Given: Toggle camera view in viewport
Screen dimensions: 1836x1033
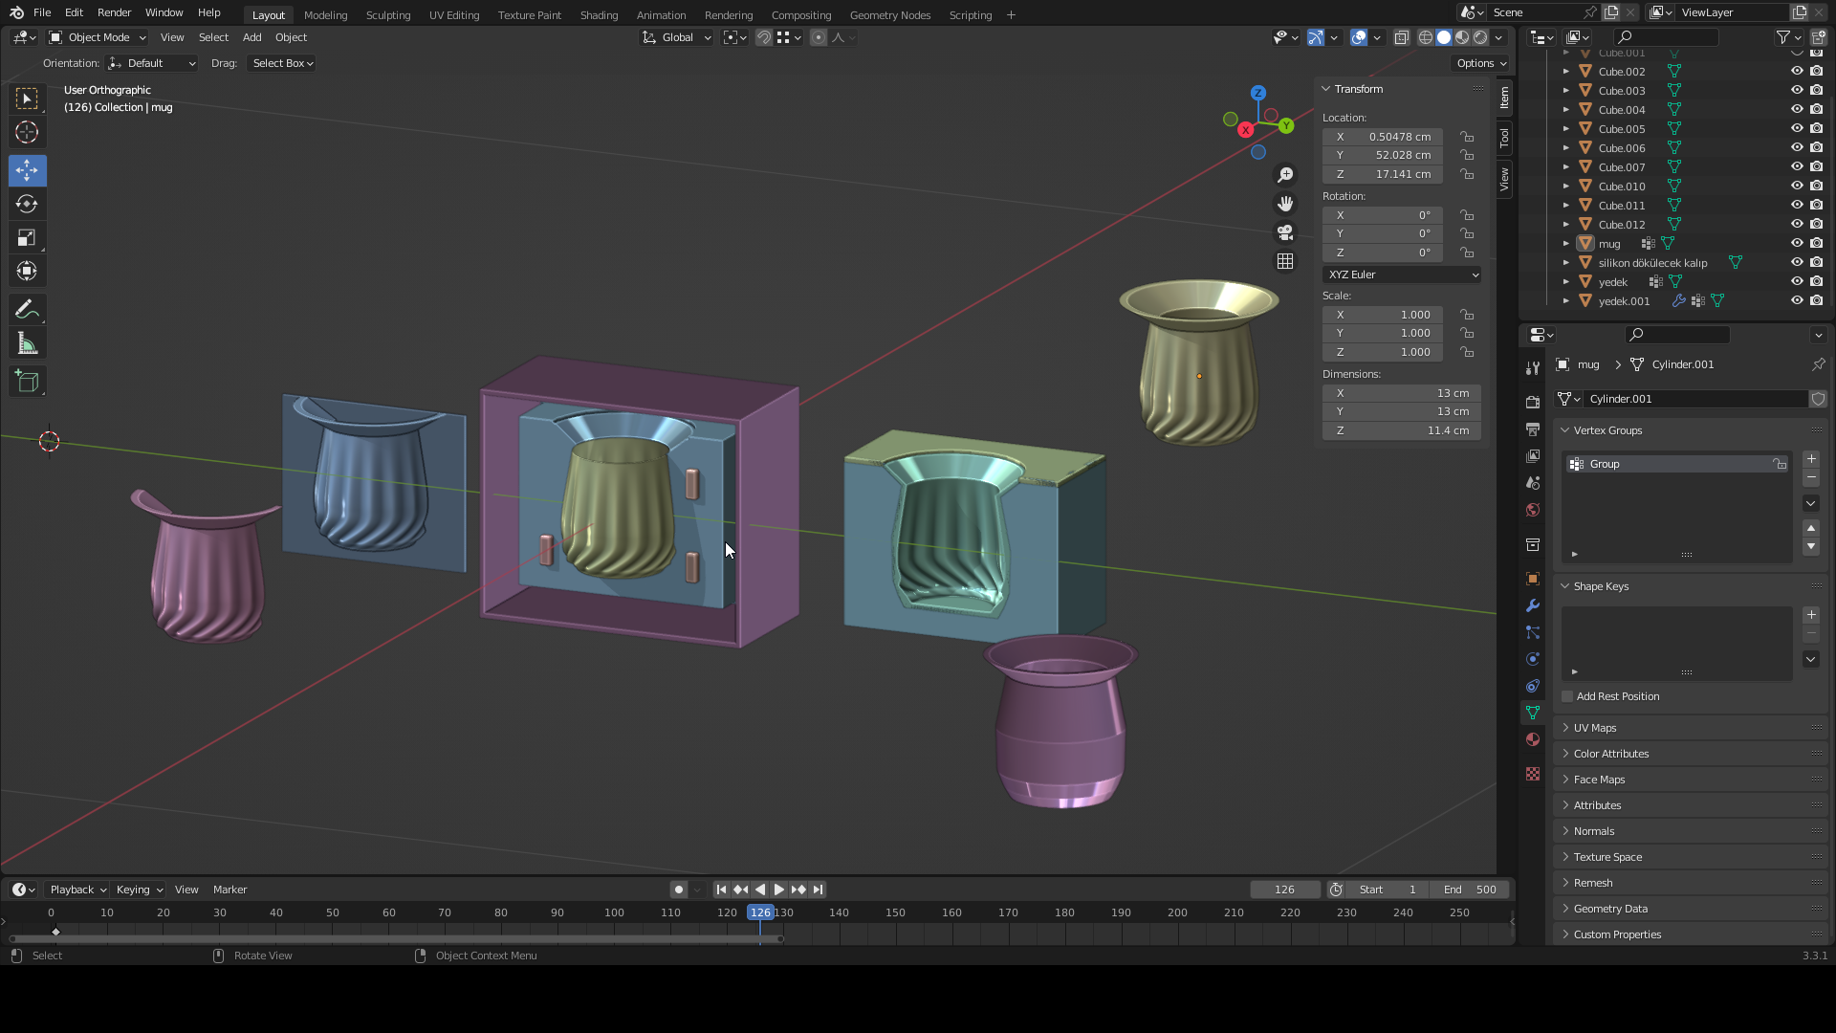Looking at the screenshot, I should 1285,232.
